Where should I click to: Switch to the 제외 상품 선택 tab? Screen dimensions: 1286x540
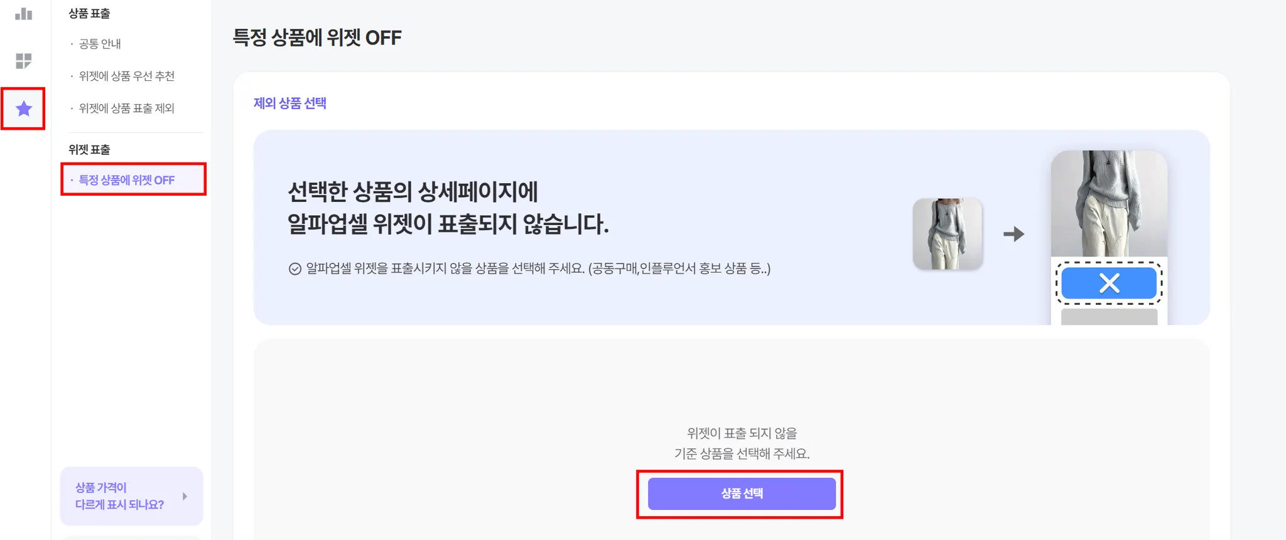tap(289, 103)
